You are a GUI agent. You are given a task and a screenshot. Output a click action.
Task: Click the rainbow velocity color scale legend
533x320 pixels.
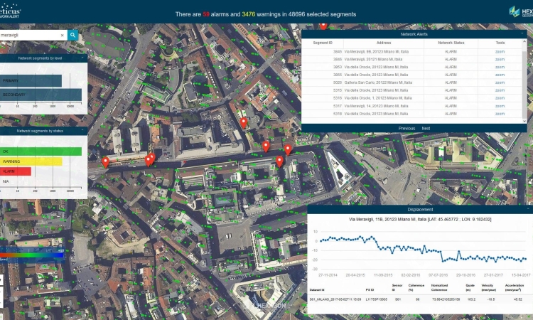pos(32,255)
